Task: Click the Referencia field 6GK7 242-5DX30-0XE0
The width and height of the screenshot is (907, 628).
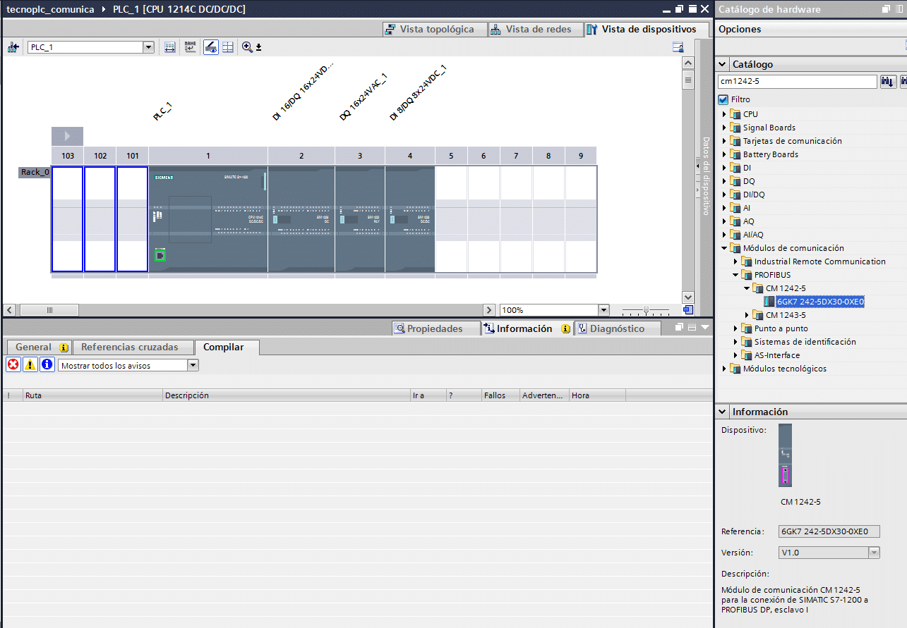Action: [x=829, y=531]
